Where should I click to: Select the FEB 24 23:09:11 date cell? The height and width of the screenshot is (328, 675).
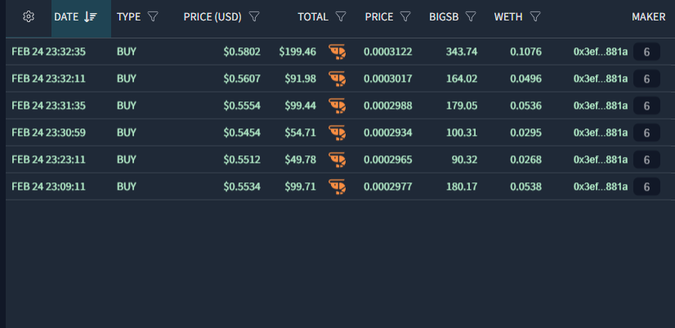[49, 186]
